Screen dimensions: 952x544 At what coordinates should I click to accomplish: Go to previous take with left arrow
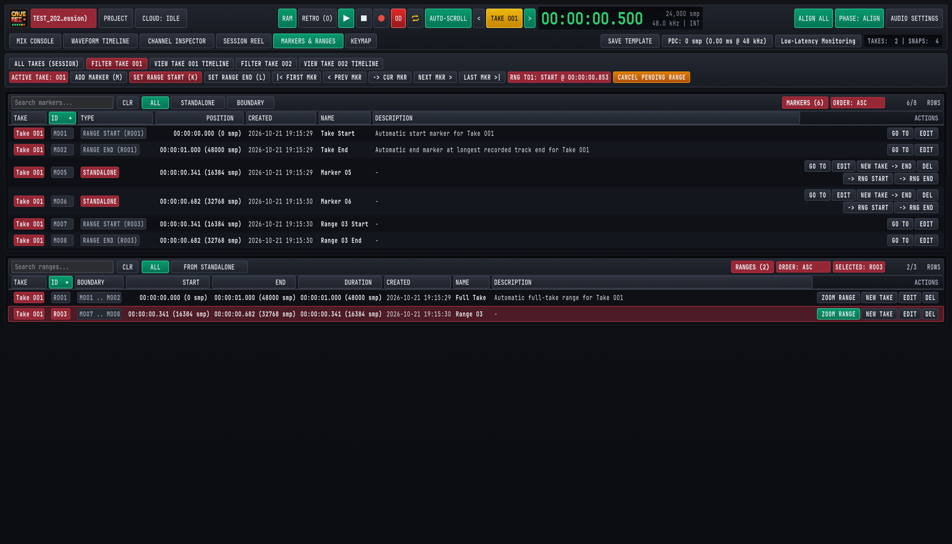coord(479,18)
